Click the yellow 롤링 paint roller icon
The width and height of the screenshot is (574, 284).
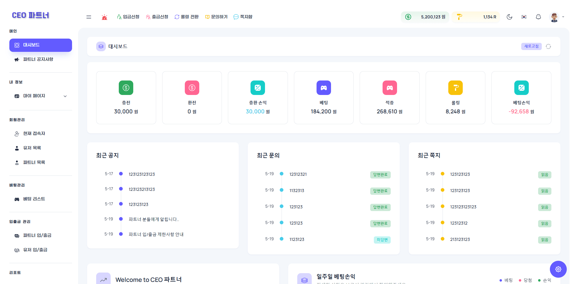pos(455,88)
